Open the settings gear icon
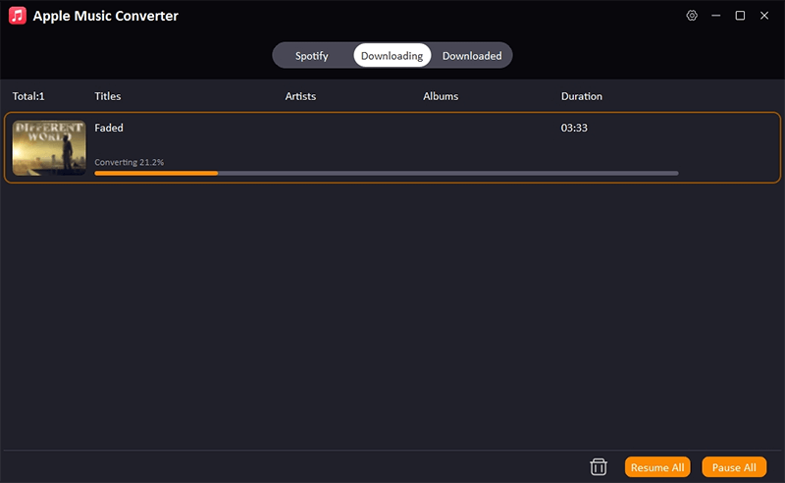Viewport: 785px width, 483px height. [x=692, y=16]
